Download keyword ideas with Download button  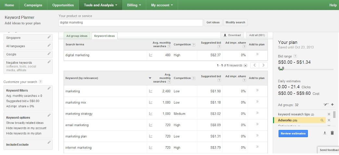(232, 35)
